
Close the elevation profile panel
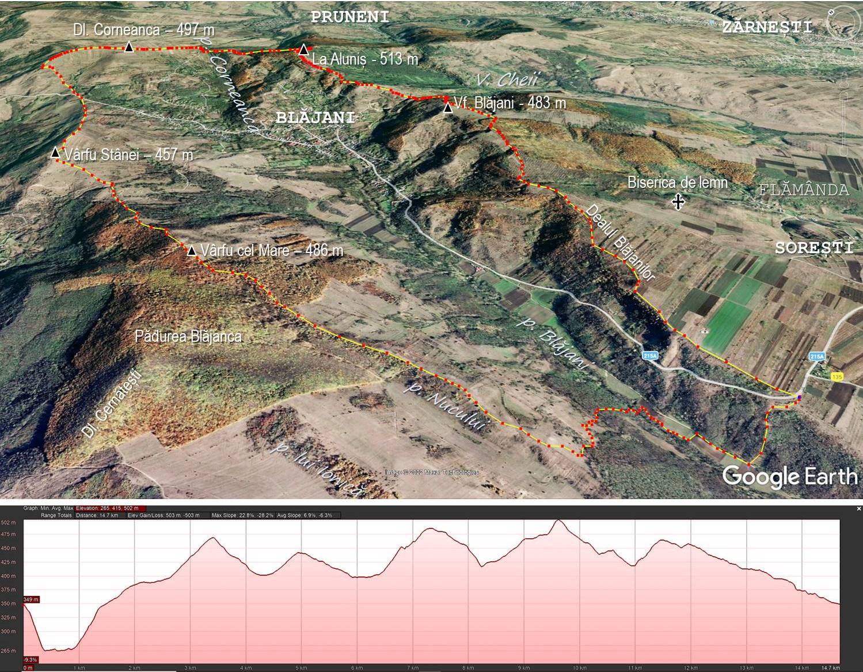click(x=858, y=508)
